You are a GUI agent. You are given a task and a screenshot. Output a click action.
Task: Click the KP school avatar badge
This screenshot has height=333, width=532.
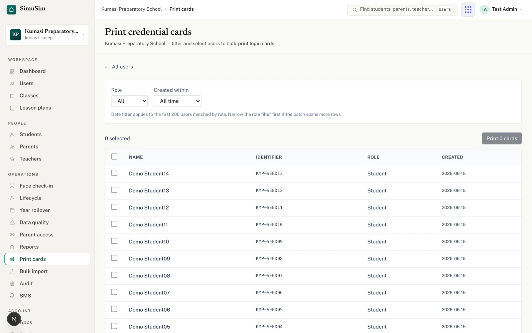[16, 35]
